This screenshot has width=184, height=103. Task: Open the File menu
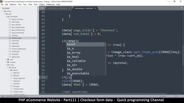click(2, 5)
